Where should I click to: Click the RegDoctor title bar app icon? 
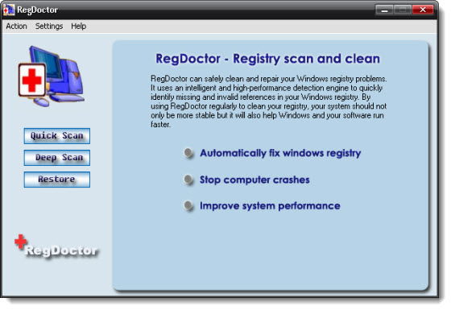click(x=9, y=10)
